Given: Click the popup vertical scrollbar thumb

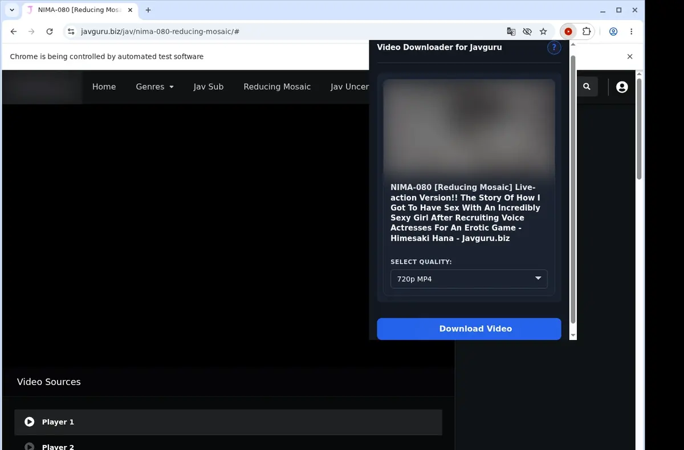Looking at the screenshot, I should pos(573,190).
